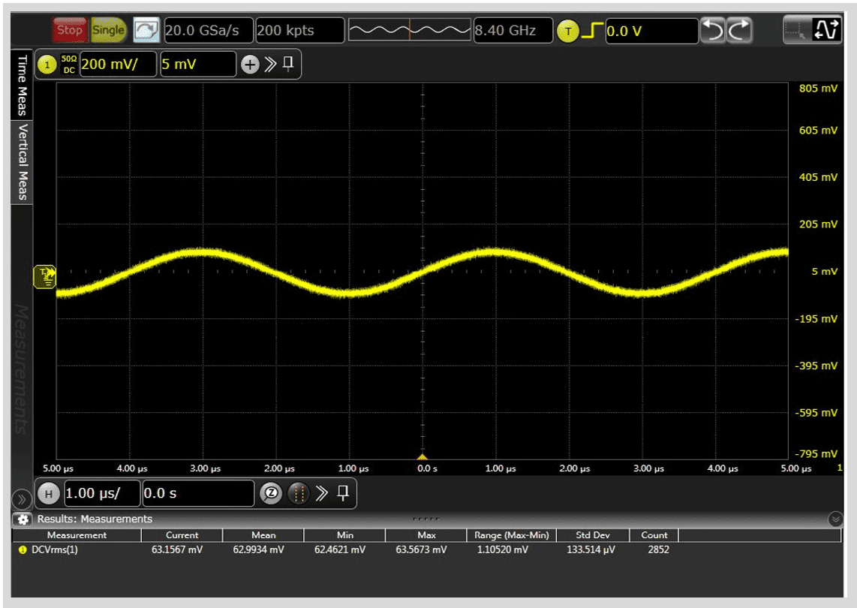Click the redo arrow icon
This screenshot has height=608, width=857.
pyautogui.click(x=739, y=31)
